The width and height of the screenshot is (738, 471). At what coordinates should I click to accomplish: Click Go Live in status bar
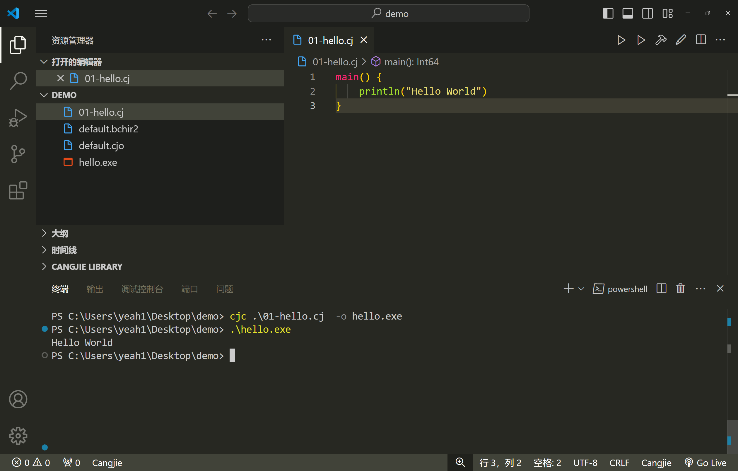click(x=705, y=463)
